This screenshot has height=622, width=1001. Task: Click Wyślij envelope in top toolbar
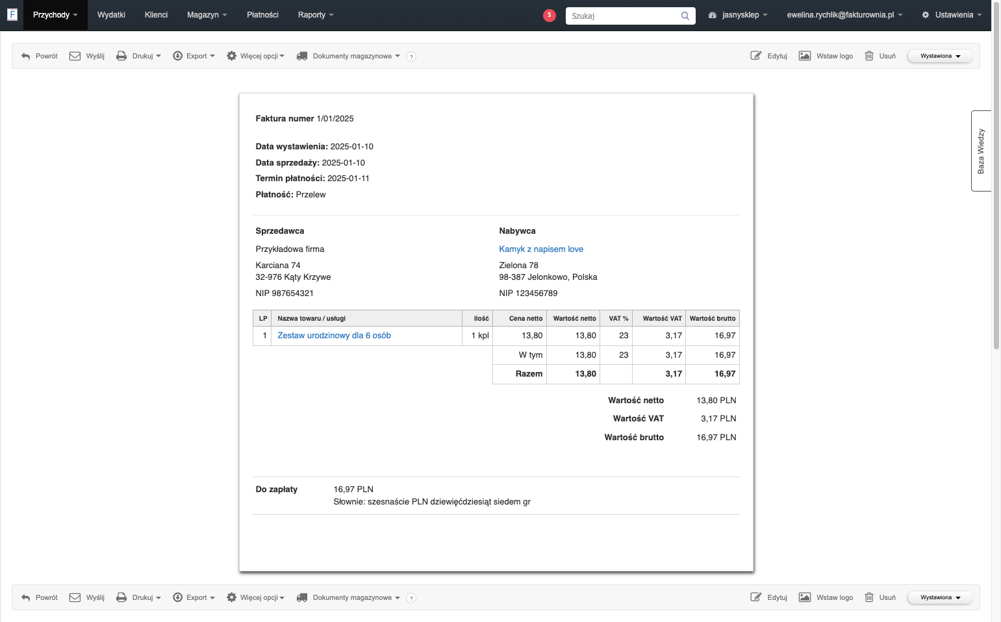pyautogui.click(x=87, y=56)
